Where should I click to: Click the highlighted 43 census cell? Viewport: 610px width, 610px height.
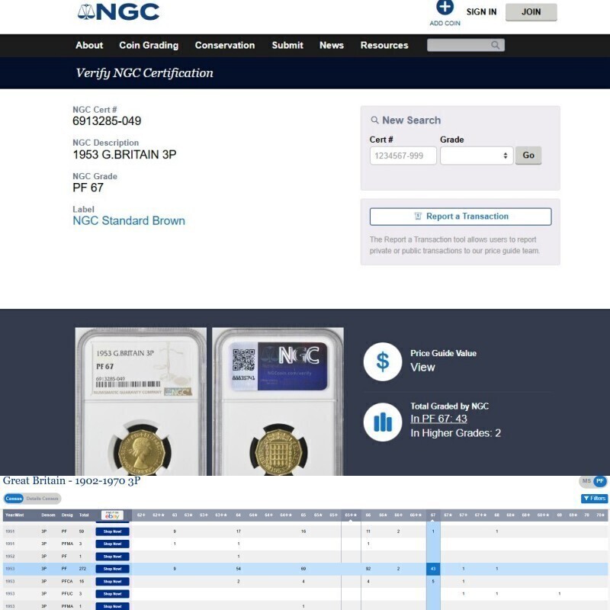tap(433, 569)
